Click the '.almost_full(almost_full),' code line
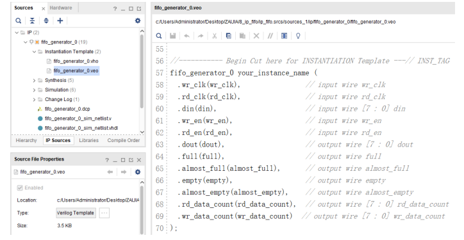 pos(229,168)
